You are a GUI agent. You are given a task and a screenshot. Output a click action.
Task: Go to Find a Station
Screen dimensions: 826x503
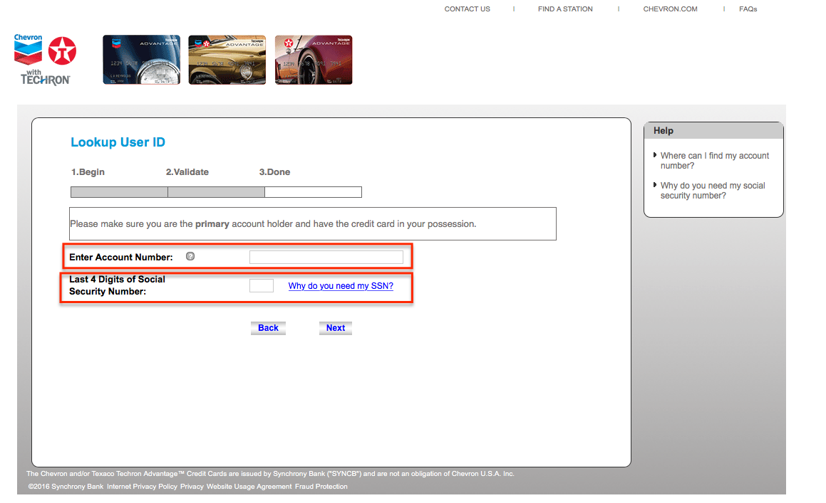pyautogui.click(x=565, y=9)
